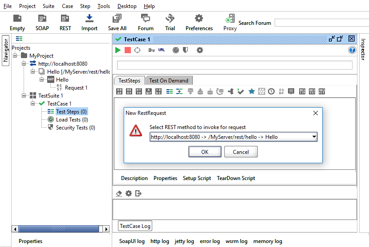
Task: Add a Manual TestStep comment icon
Action: pos(291,91)
